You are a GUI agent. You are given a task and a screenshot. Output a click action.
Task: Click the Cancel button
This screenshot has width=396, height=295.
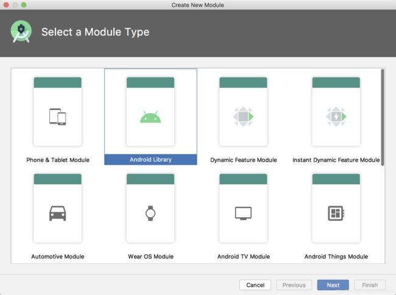(x=255, y=285)
